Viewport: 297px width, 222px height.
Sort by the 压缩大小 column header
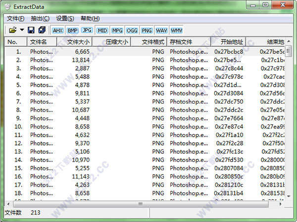pos(111,42)
